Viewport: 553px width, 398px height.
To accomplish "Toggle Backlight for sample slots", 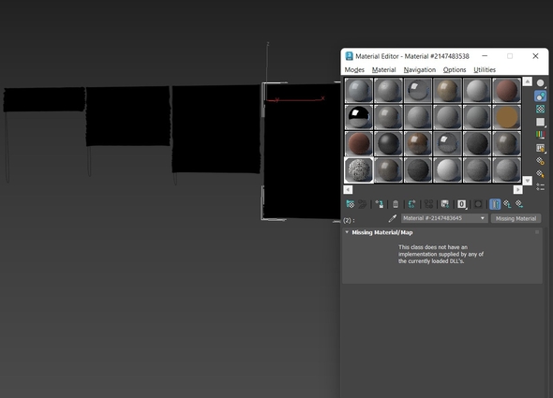I will click(x=540, y=96).
